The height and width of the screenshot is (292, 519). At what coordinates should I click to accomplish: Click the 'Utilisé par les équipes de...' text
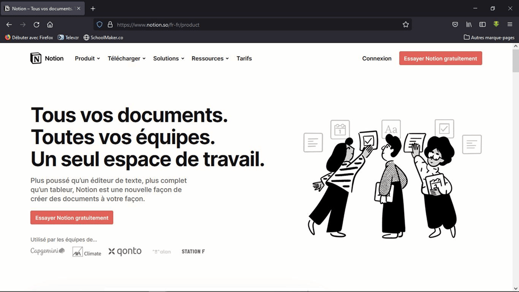click(x=64, y=240)
